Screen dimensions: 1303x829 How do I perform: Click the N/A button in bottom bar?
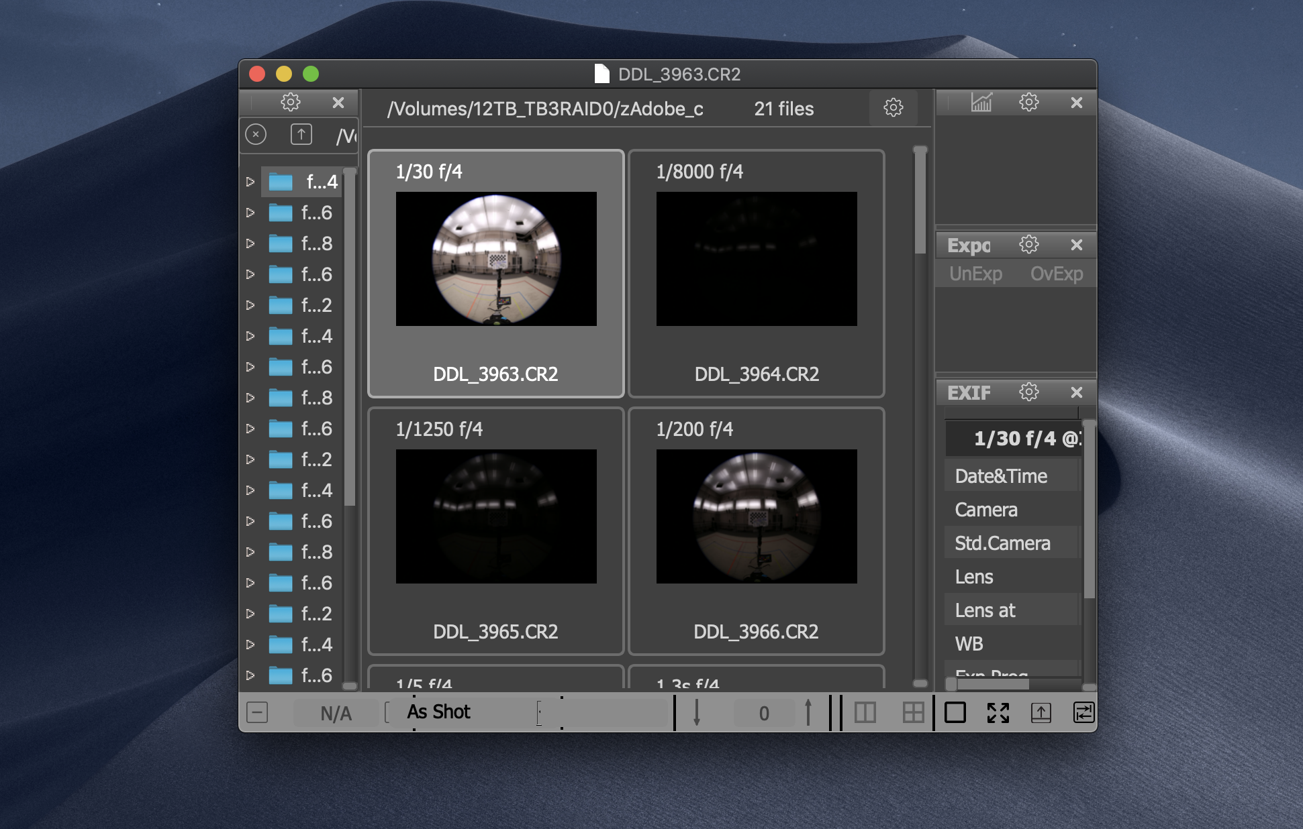(x=336, y=714)
